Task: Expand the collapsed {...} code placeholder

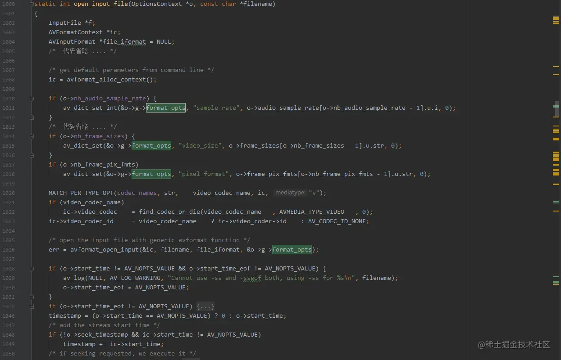Action: click(205, 306)
